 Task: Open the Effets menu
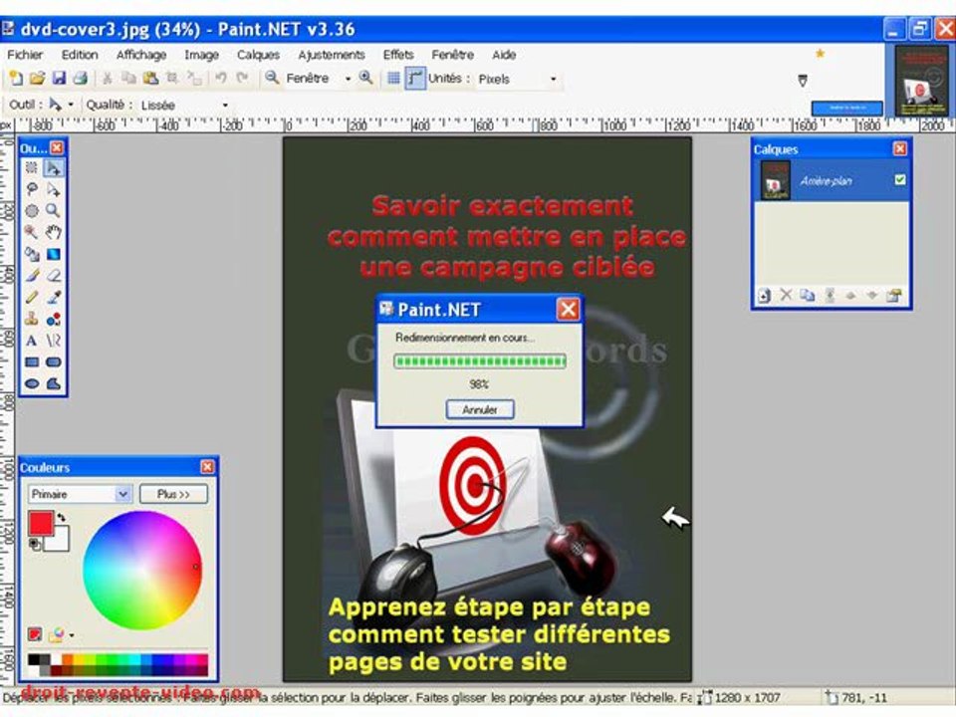[398, 55]
